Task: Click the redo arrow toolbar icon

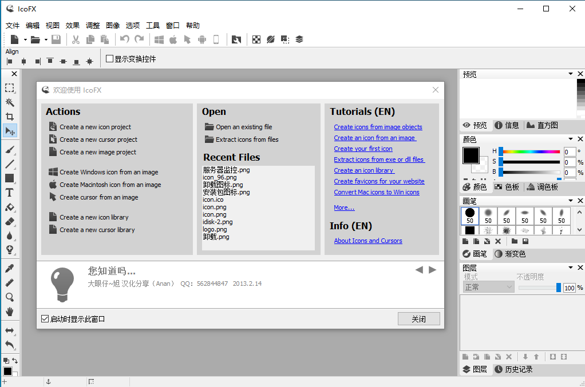Action: click(x=139, y=39)
